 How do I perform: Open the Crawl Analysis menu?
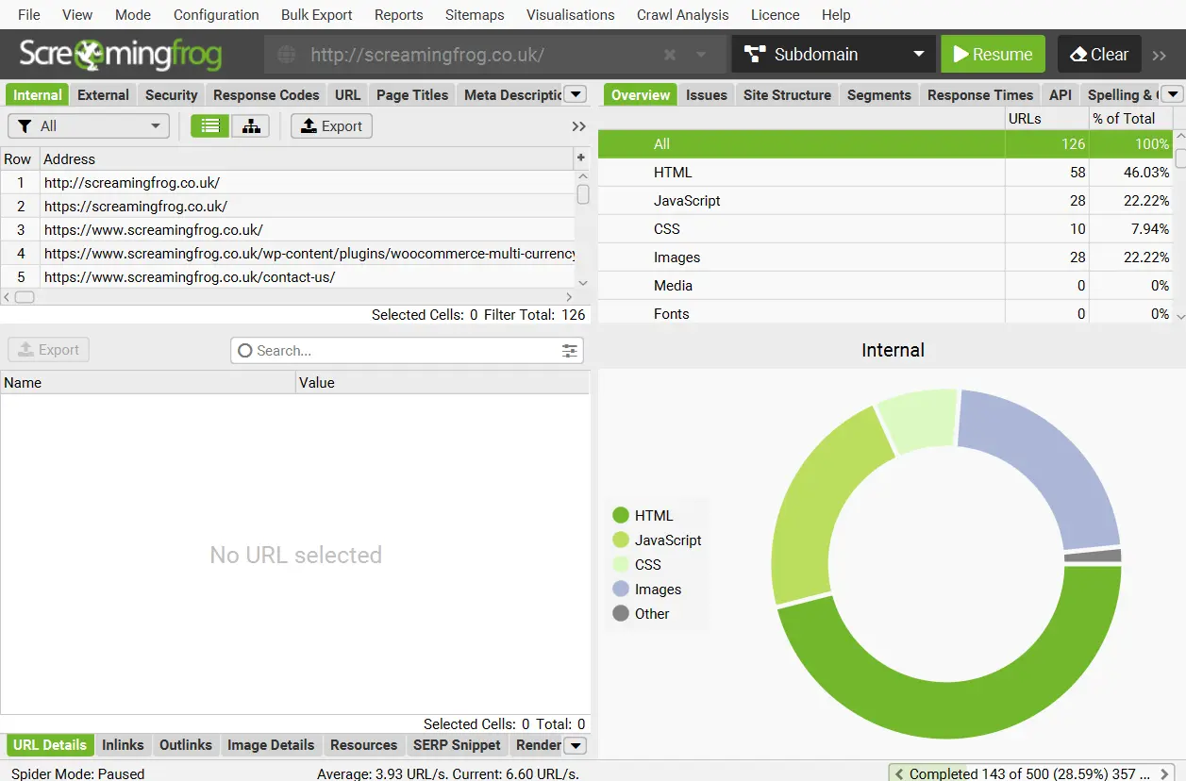(683, 15)
